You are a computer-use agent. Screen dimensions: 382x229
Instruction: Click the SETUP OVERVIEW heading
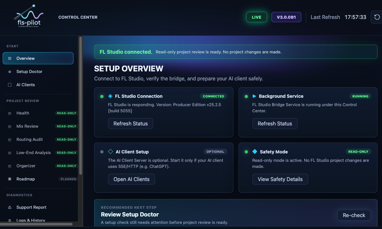pyautogui.click(x=129, y=69)
